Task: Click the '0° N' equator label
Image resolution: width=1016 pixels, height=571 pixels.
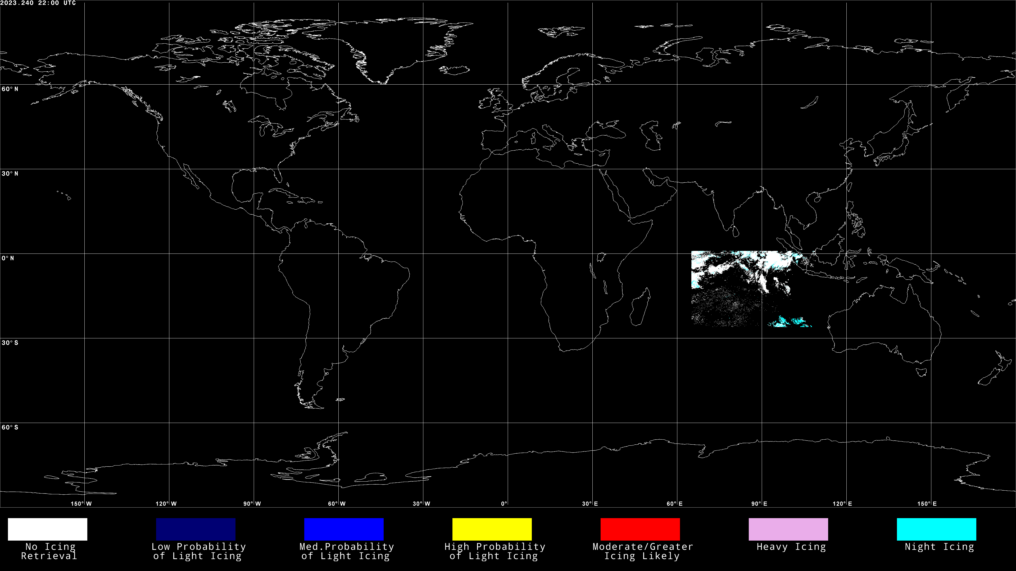Action: [8, 258]
